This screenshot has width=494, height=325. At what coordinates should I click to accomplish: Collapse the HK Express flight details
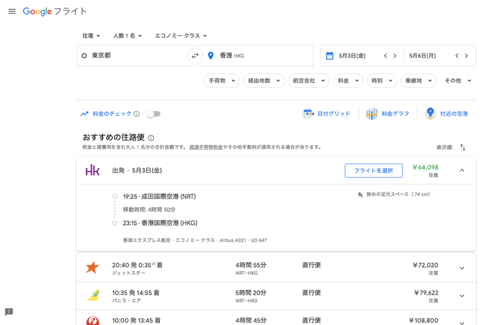click(462, 171)
